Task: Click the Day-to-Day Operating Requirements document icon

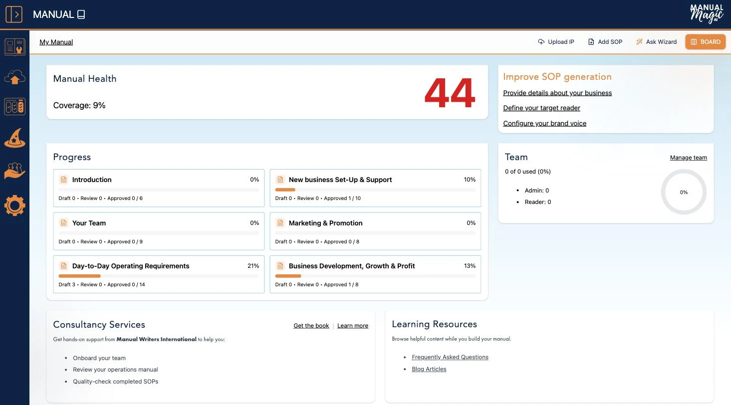Action: (63, 266)
